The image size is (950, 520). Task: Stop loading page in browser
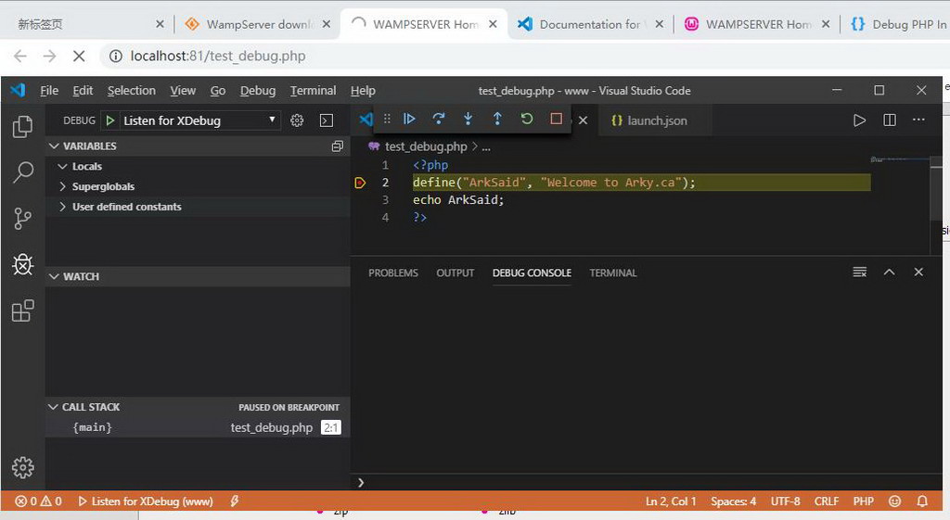point(79,57)
